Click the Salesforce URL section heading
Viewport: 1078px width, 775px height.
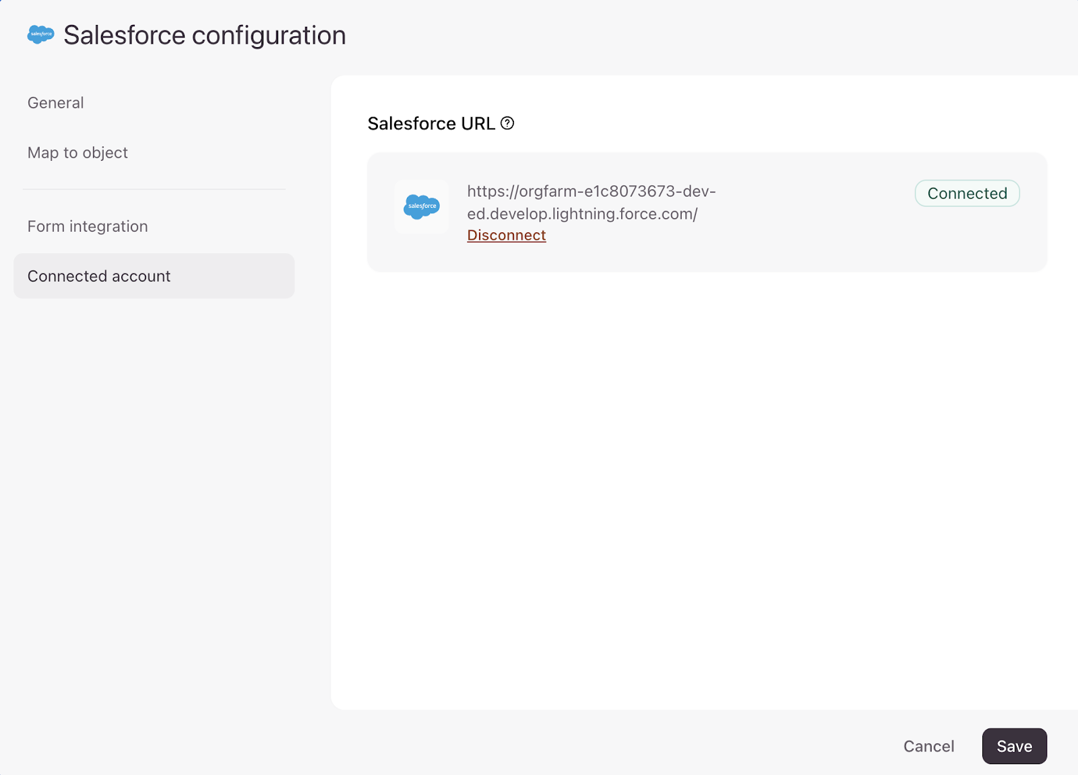click(x=431, y=124)
